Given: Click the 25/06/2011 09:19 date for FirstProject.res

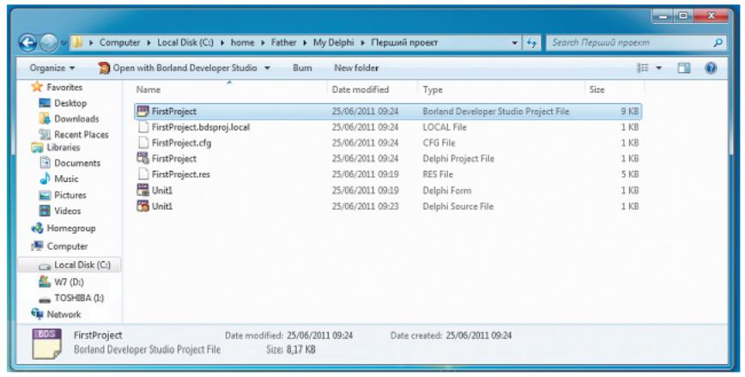Looking at the screenshot, I should click(365, 174).
